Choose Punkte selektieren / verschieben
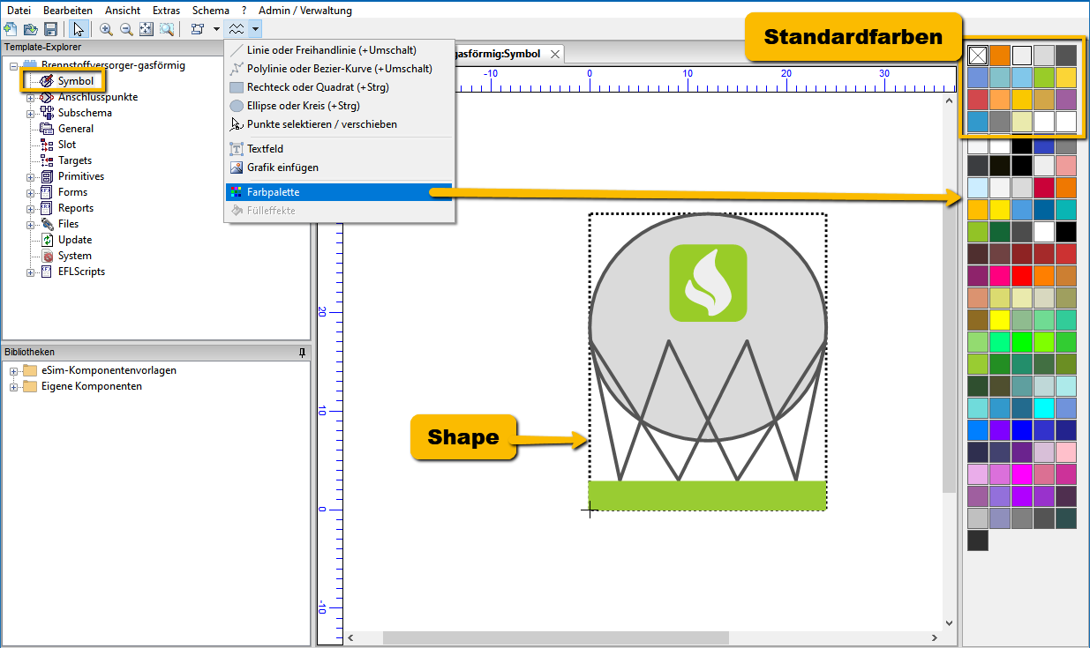The height and width of the screenshot is (648, 1090). (340, 124)
